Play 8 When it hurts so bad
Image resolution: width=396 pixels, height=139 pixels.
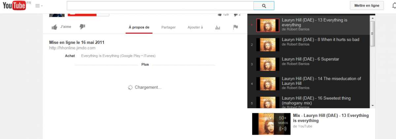(309, 44)
